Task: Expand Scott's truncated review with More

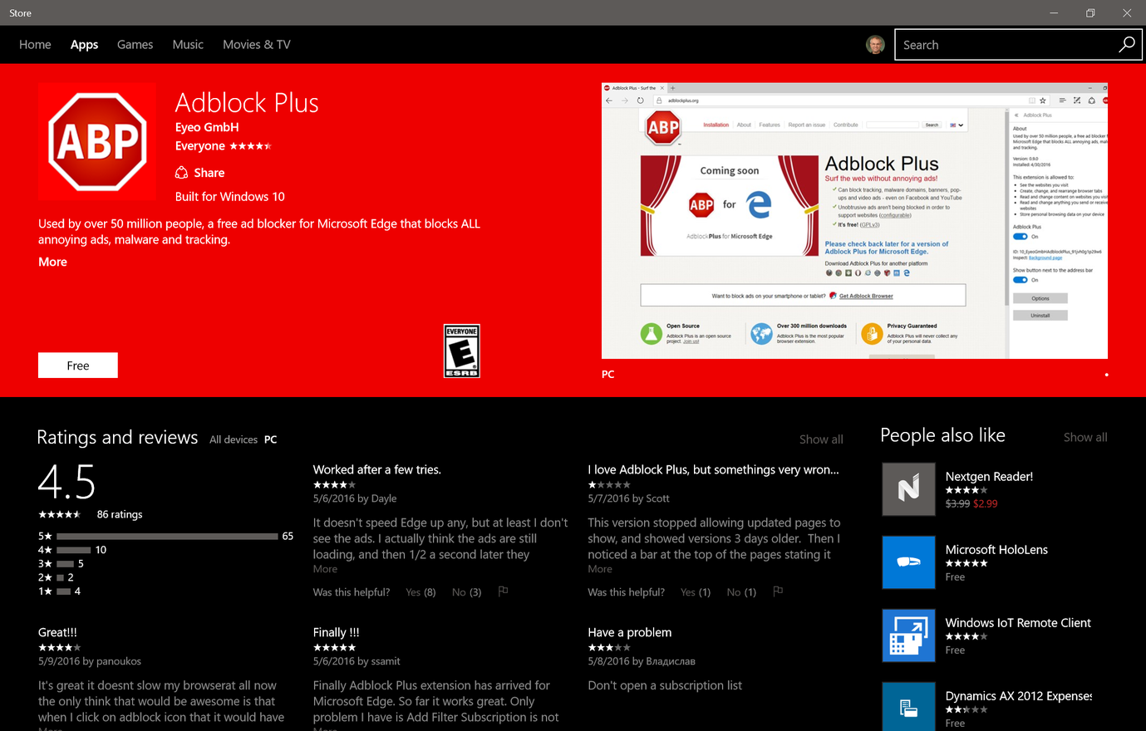Action: (599, 568)
